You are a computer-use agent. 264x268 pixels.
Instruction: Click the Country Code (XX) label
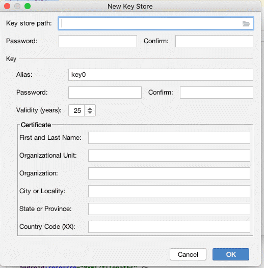pyautogui.click(x=47, y=227)
